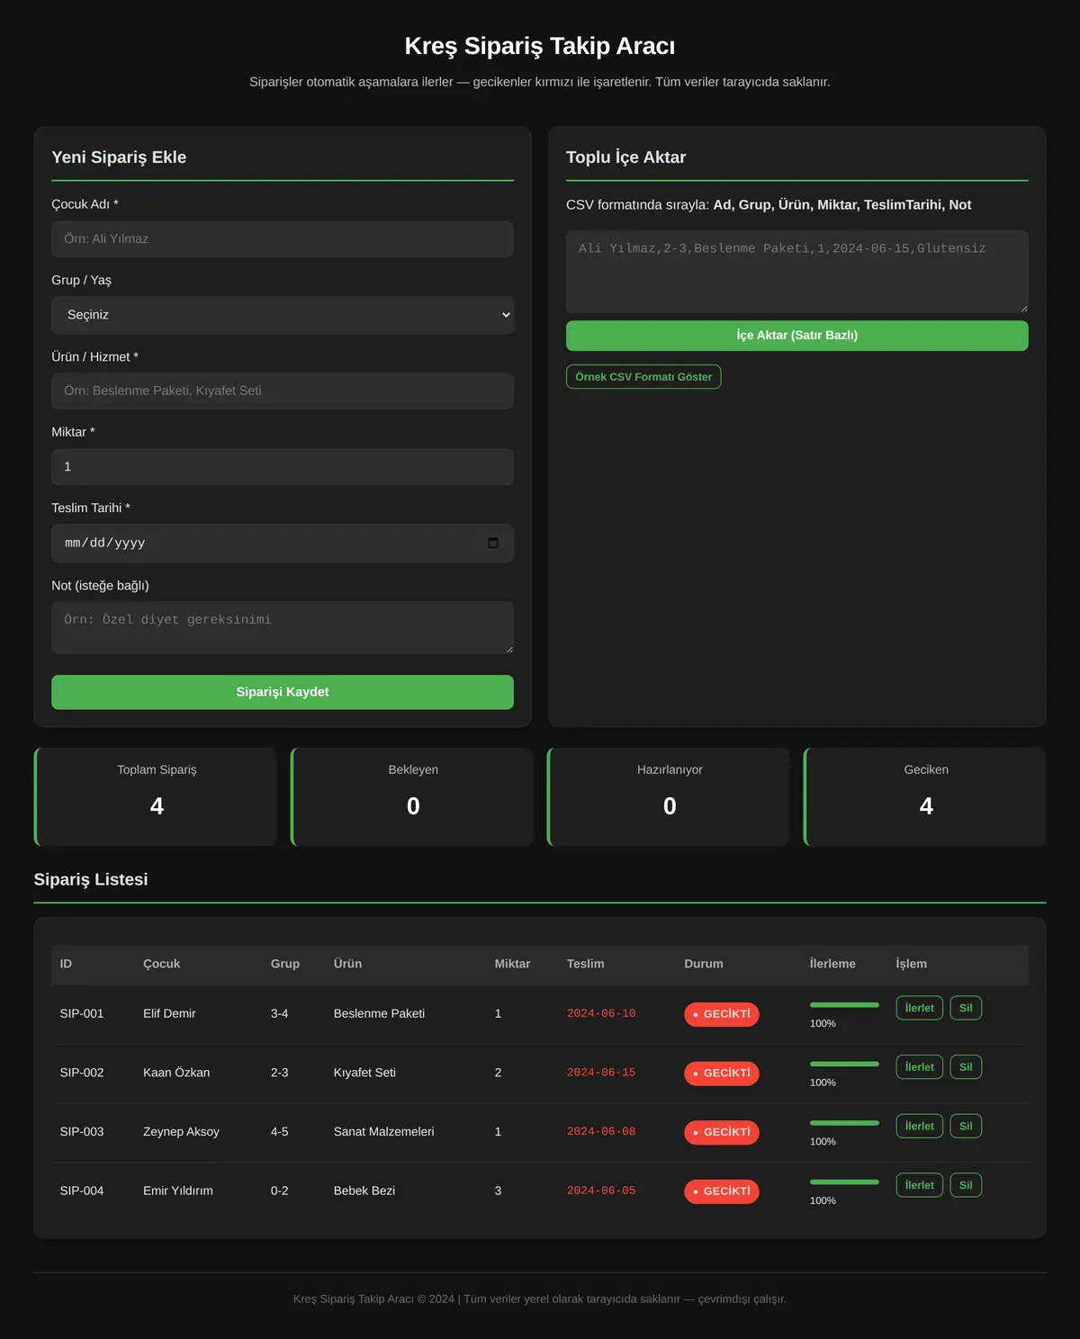This screenshot has width=1080, height=1339.
Task: Save order with Siparişi Kaydet button
Action: (x=283, y=692)
